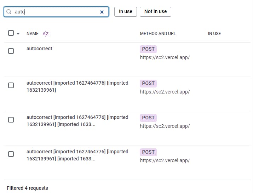Toggle the select-all header checkbox
This screenshot has width=253, height=193.
tap(11, 33)
